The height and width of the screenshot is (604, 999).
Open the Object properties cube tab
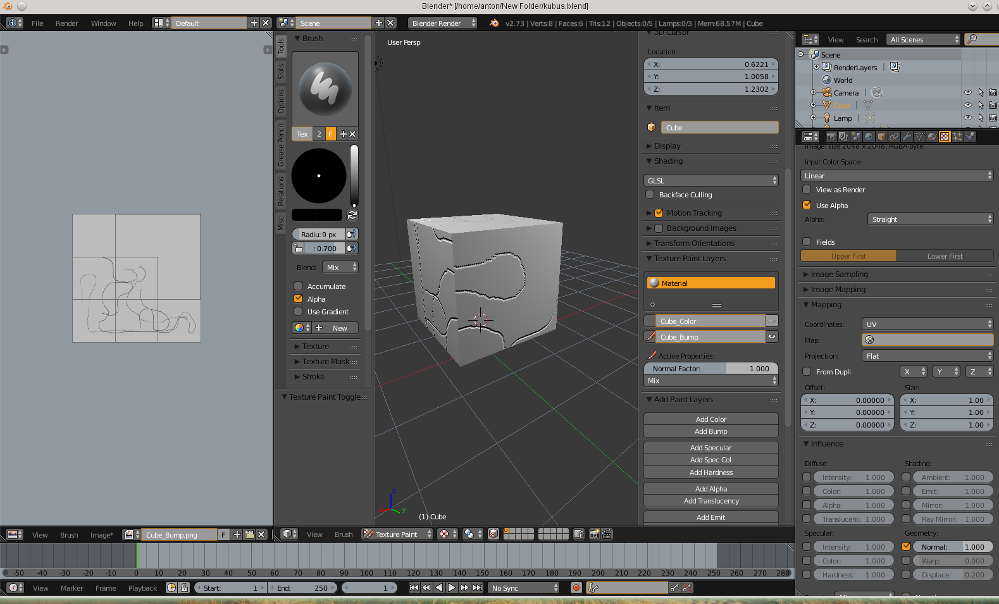pos(881,137)
